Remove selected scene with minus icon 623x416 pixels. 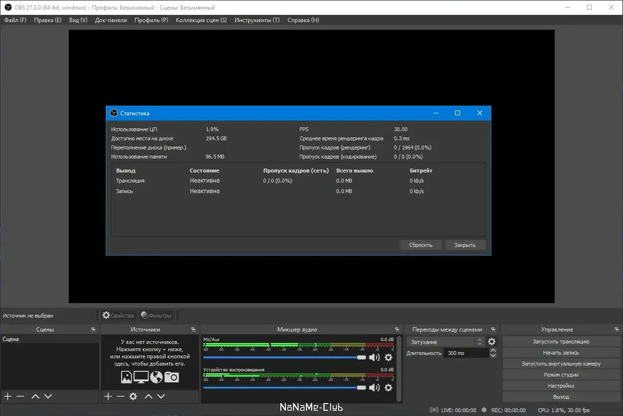[x=21, y=396]
